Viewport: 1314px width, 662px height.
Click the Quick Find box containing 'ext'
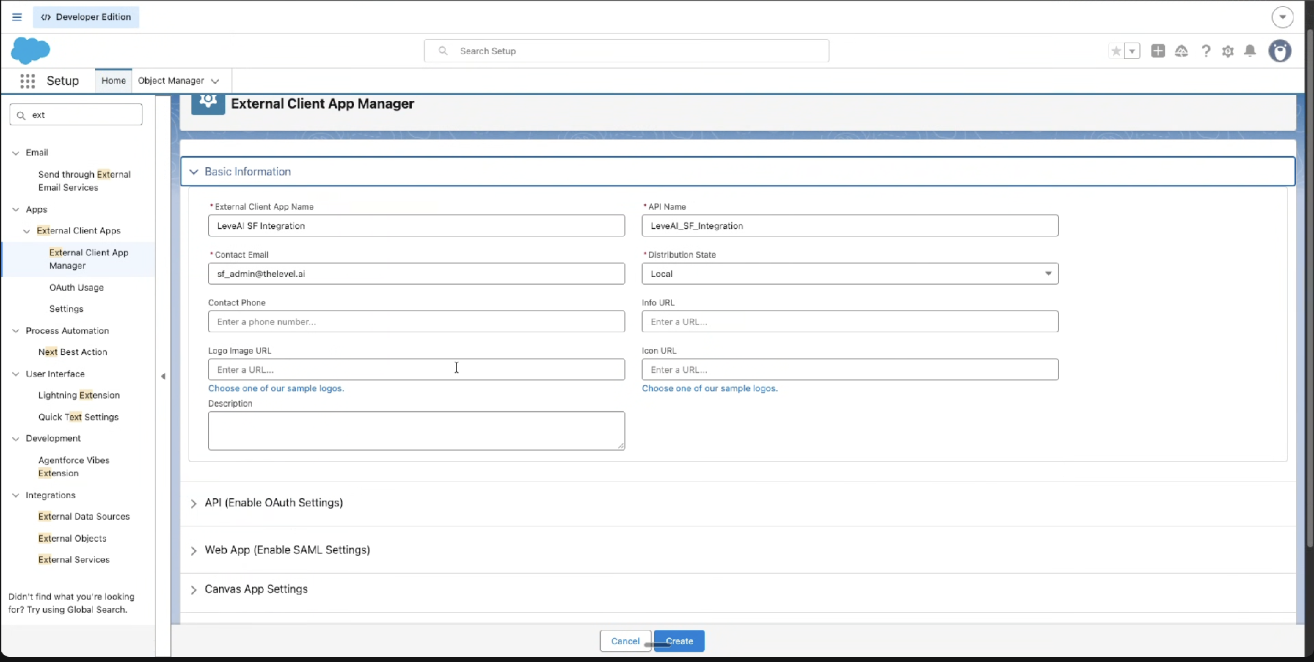(x=76, y=115)
